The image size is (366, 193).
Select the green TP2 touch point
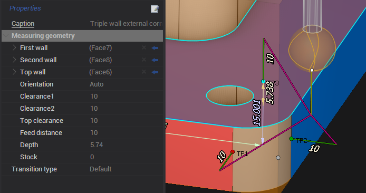(291, 139)
